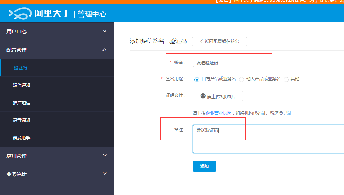Select 自有产品或业务名 radio option
The width and height of the screenshot is (344, 195).
click(x=197, y=79)
